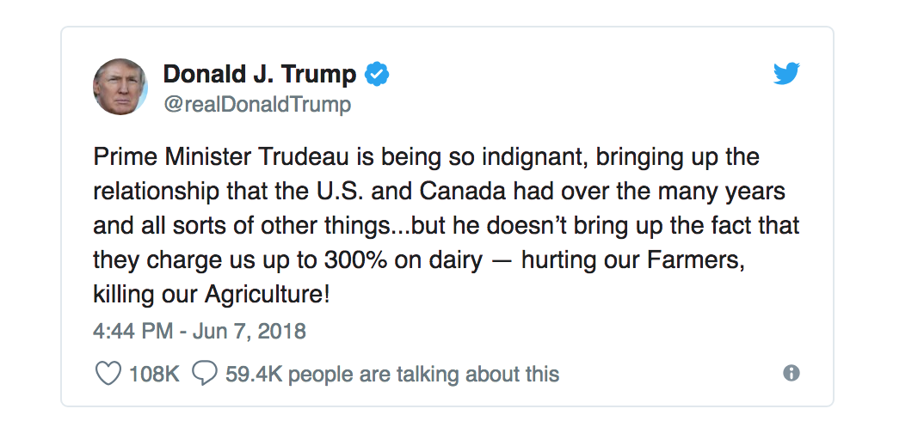This screenshot has width=924, height=421.
Task: Click the Jun 7, 2018 date
Action: (x=248, y=330)
